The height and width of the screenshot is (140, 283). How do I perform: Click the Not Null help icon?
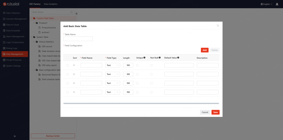(x=160, y=58)
